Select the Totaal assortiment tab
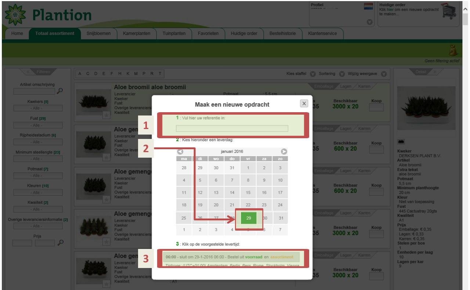 coord(55,33)
